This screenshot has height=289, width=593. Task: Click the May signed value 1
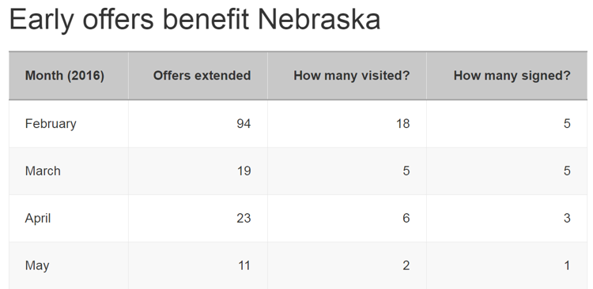click(567, 265)
